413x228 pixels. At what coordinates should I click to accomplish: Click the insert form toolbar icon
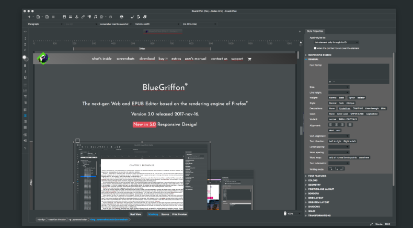coord(101,17)
